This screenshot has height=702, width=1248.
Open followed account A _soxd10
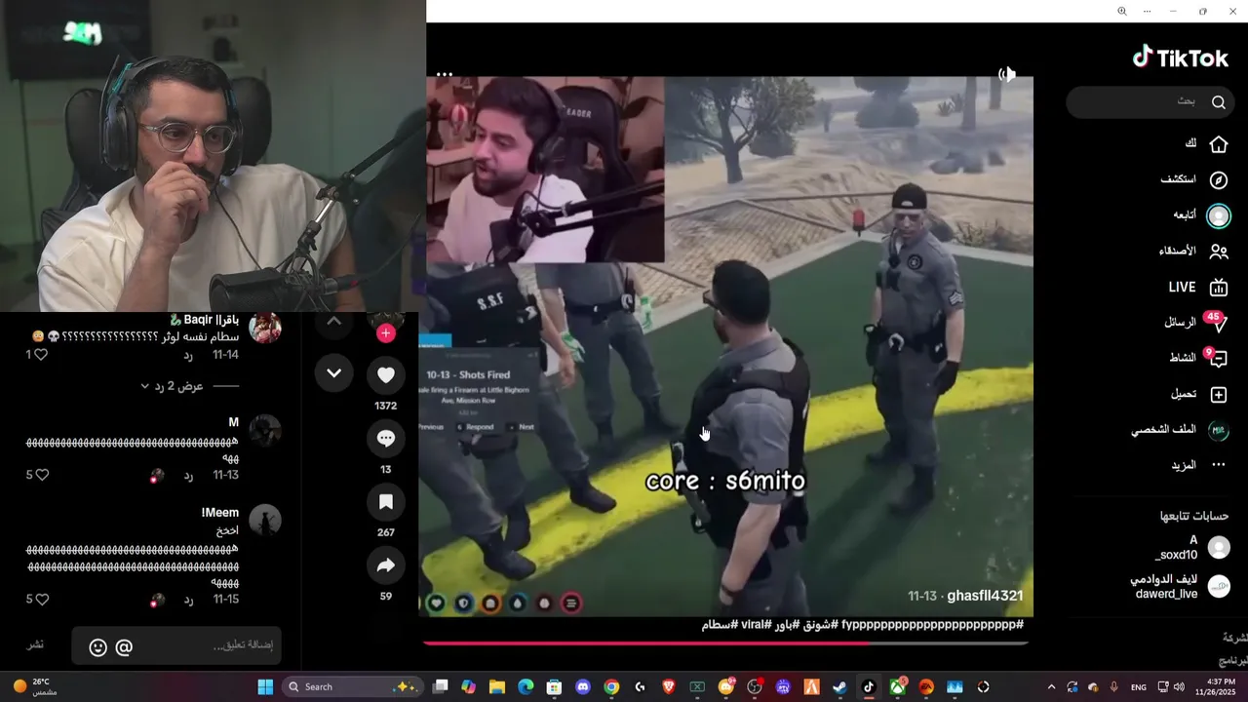tap(1191, 548)
